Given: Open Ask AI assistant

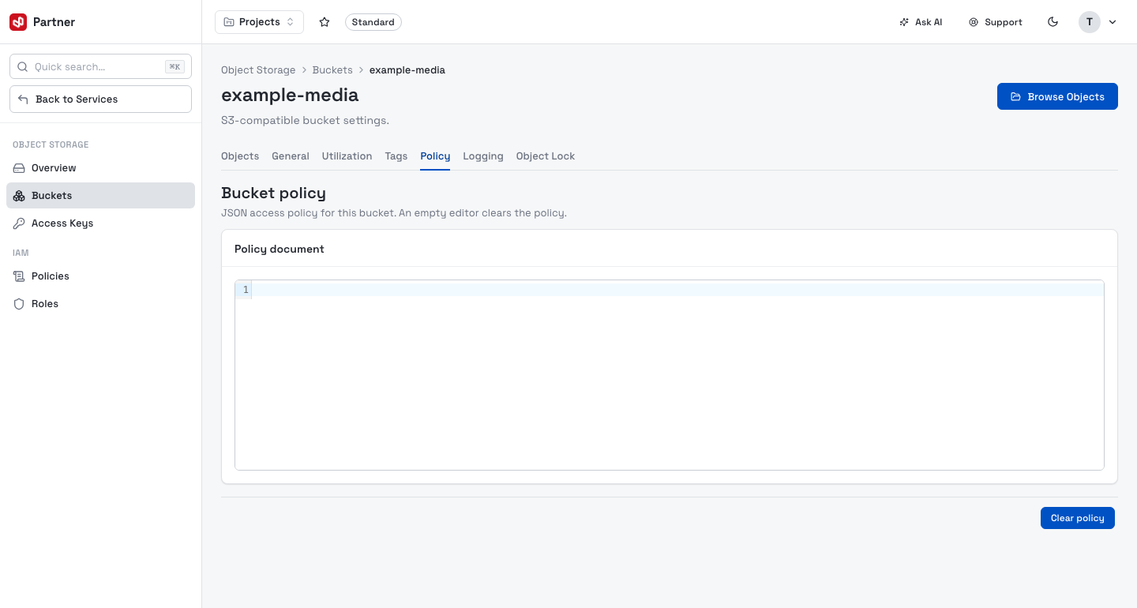Looking at the screenshot, I should coord(921,22).
